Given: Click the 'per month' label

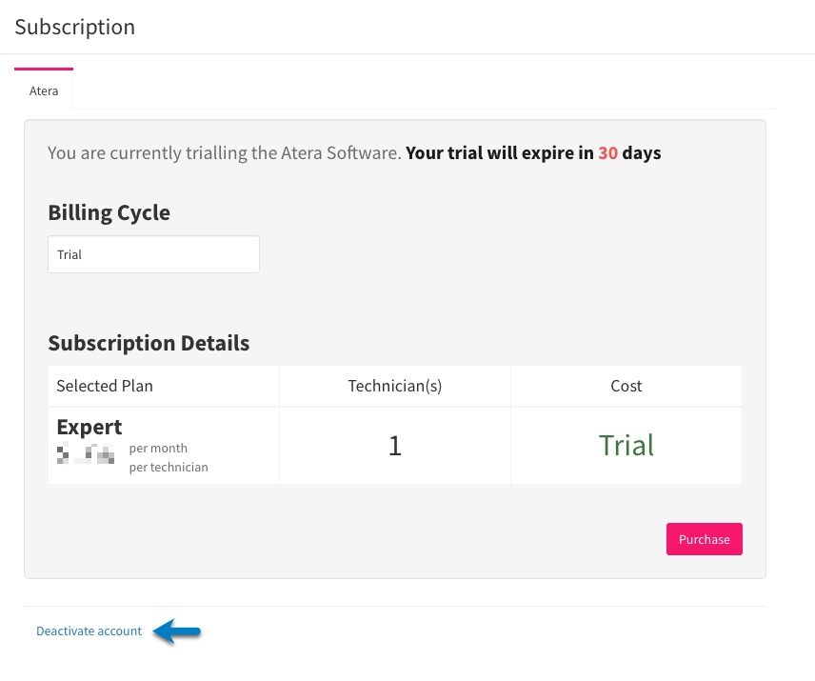Looking at the screenshot, I should tap(158, 448).
